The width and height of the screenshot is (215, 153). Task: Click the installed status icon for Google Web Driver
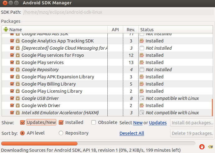(x=142, y=106)
